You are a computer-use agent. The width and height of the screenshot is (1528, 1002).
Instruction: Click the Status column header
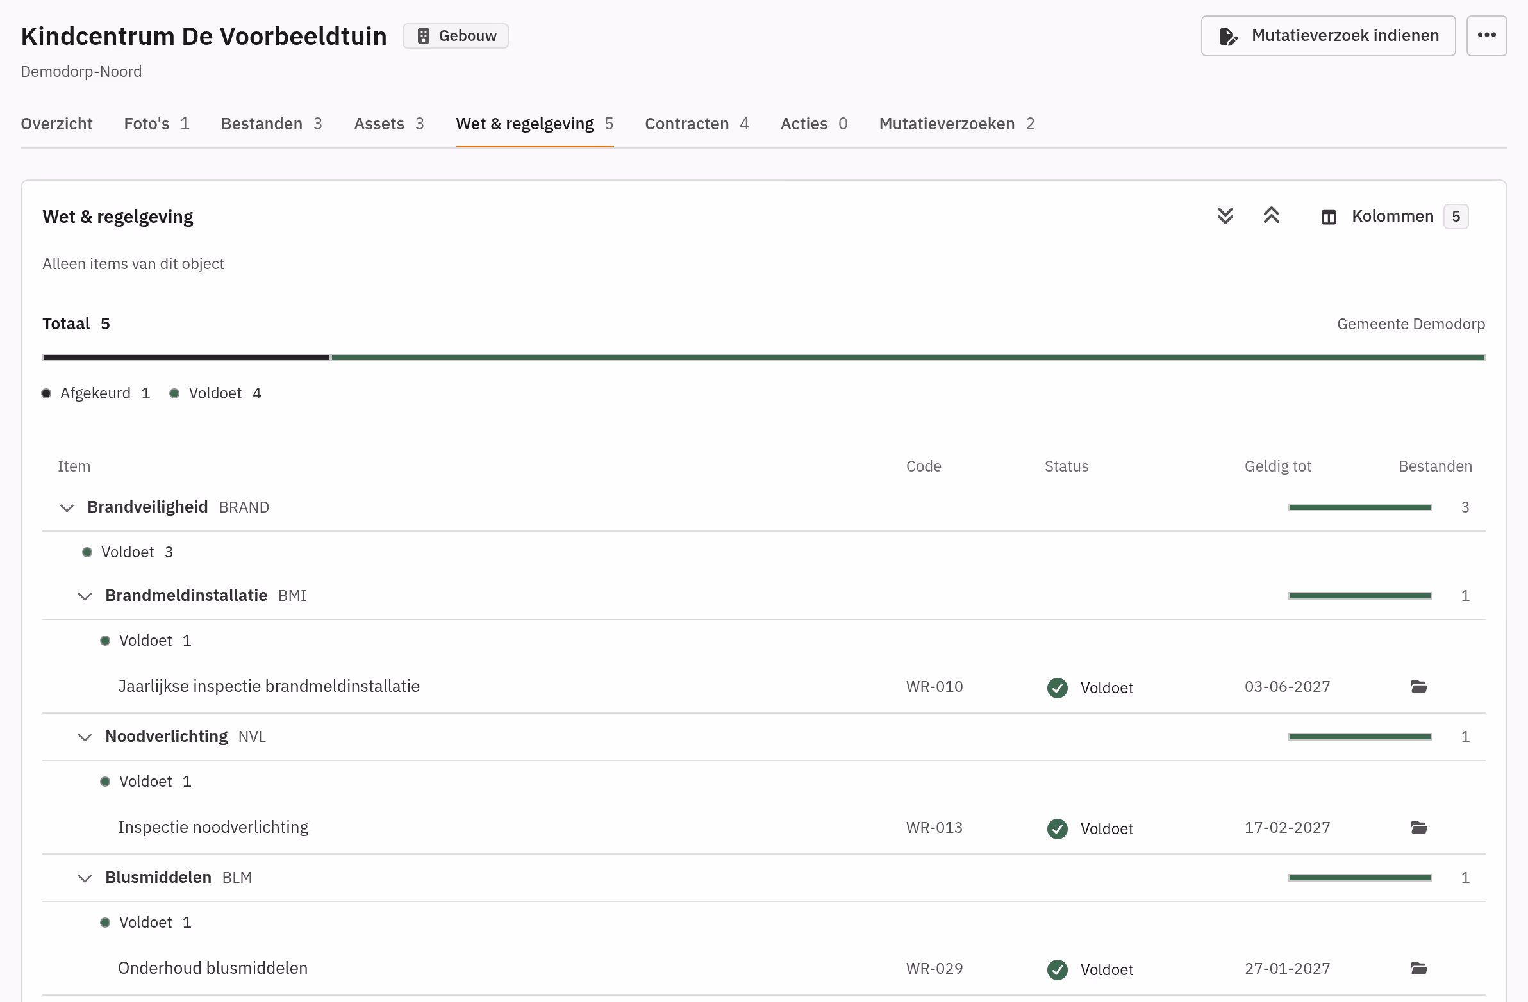pos(1066,466)
